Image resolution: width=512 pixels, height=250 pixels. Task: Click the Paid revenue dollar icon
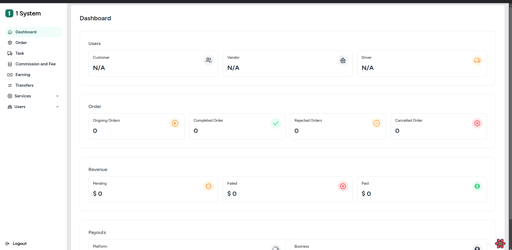point(477,186)
